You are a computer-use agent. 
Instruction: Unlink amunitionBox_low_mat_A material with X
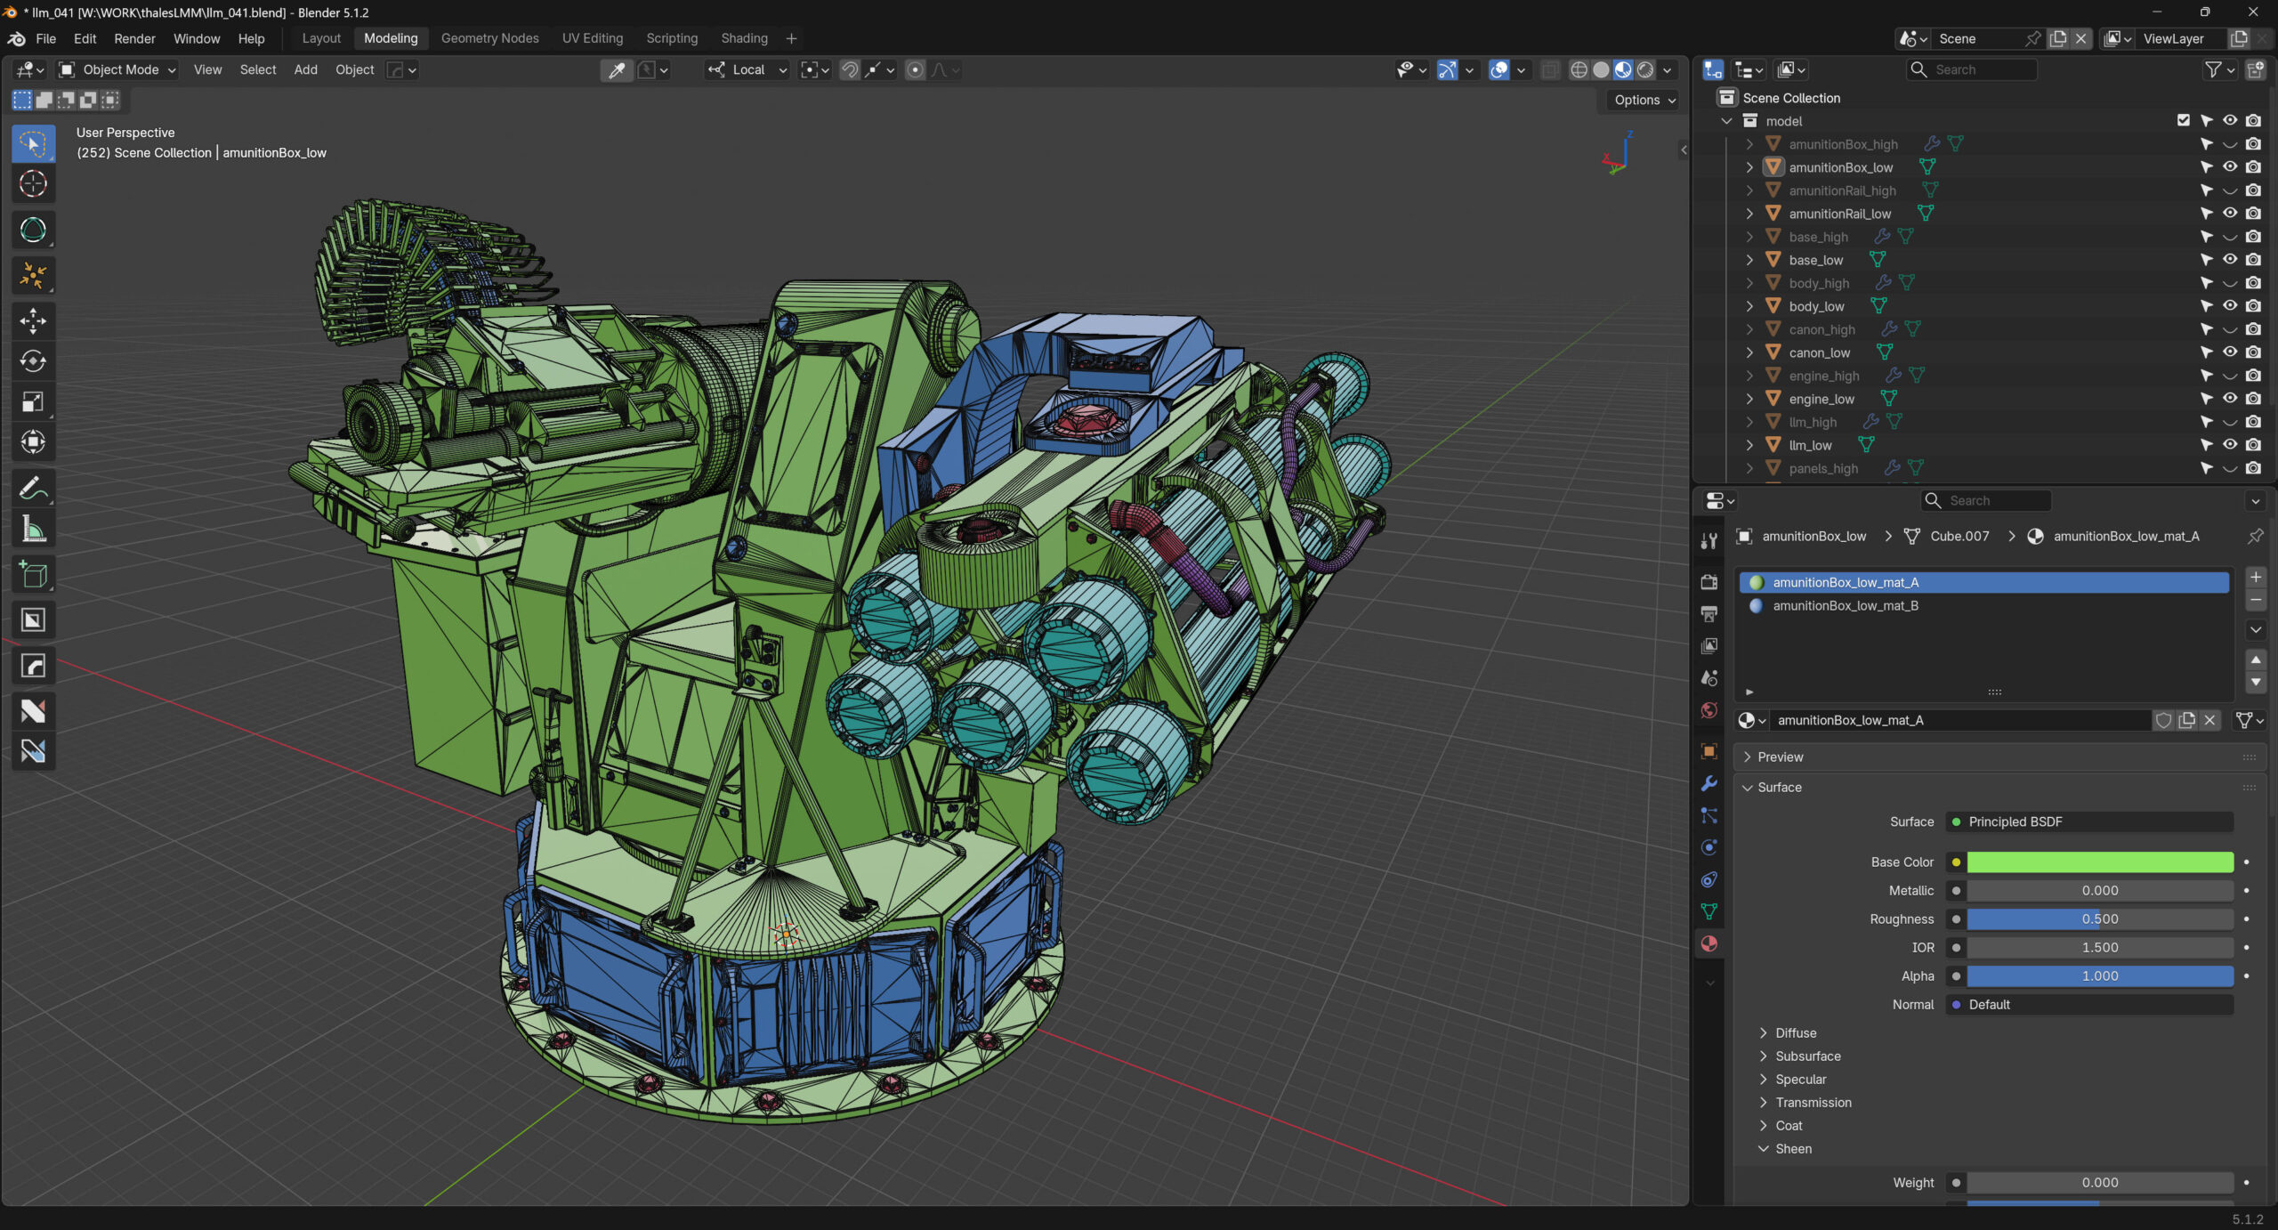pos(2210,720)
